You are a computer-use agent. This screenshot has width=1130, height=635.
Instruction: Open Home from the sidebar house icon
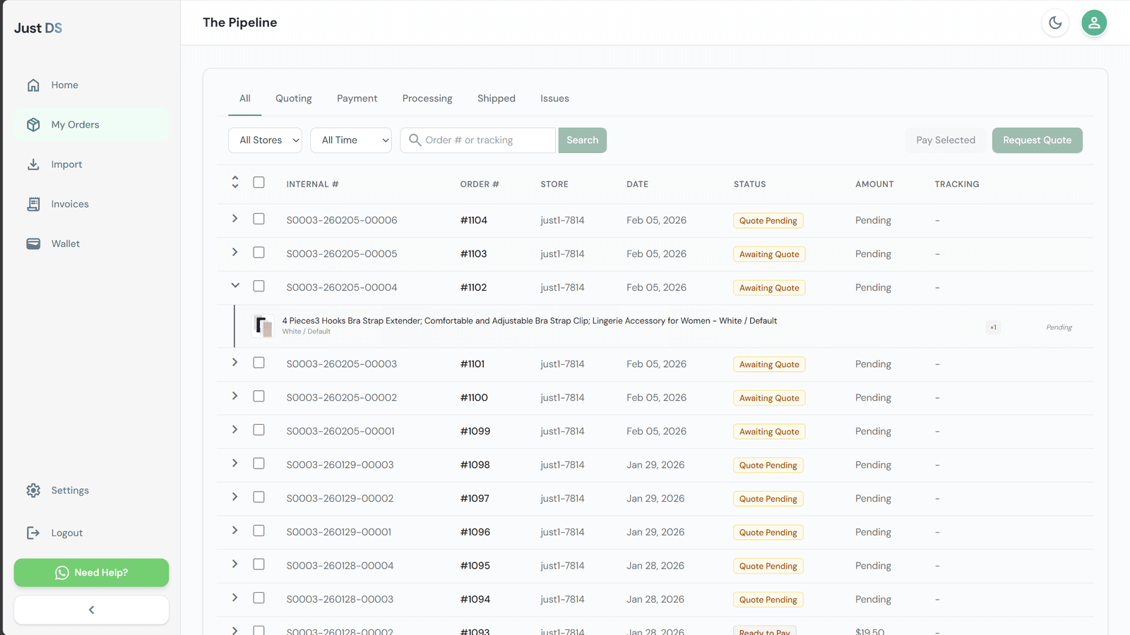click(x=33, y=85)
